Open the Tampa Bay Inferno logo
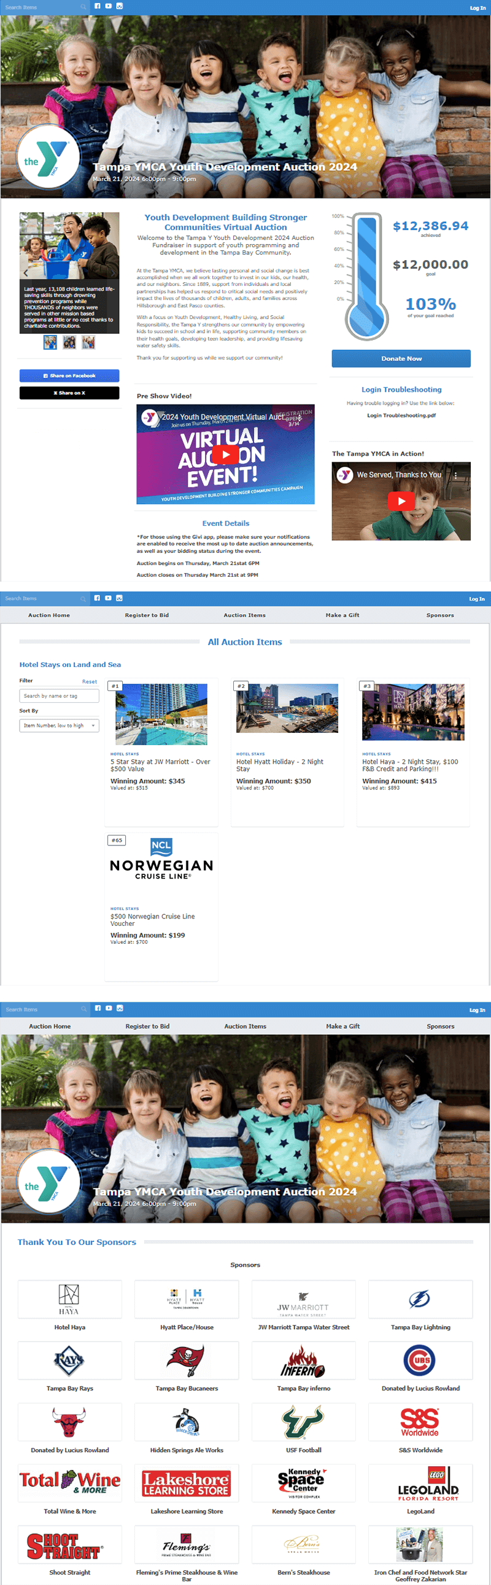Viewport: 491px width, 1585px height. point(304,1360)
